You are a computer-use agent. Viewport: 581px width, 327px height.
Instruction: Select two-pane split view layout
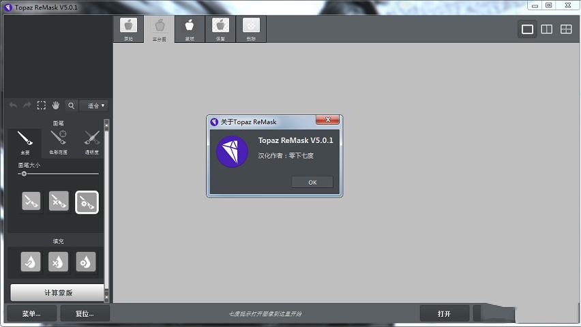tap(546, 29)
